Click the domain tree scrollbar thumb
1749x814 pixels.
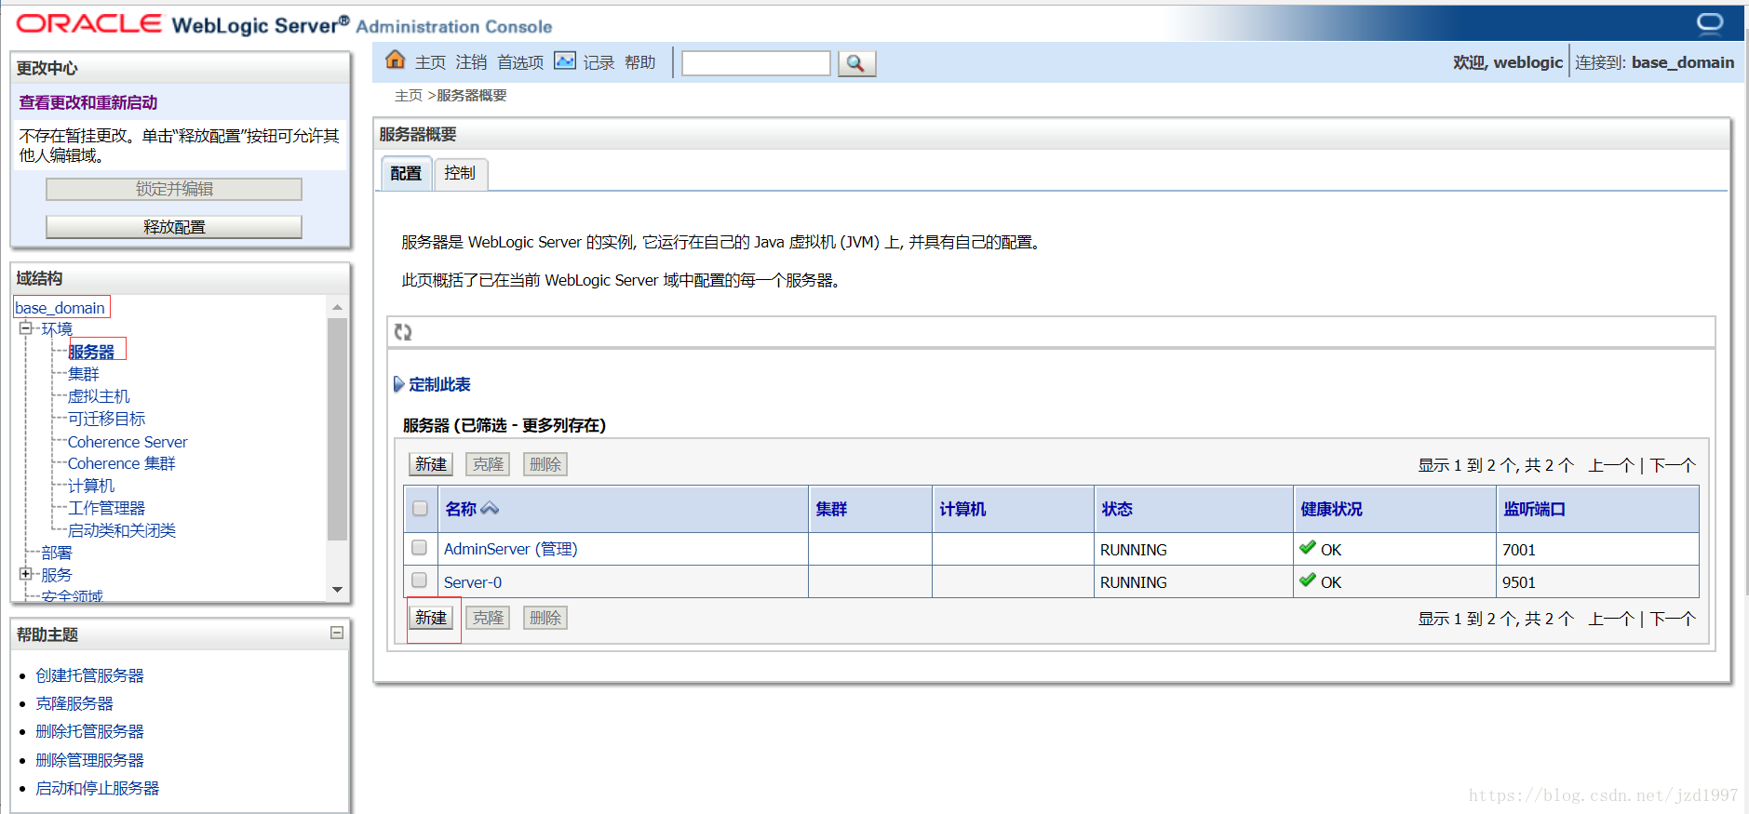pos(337,429)
